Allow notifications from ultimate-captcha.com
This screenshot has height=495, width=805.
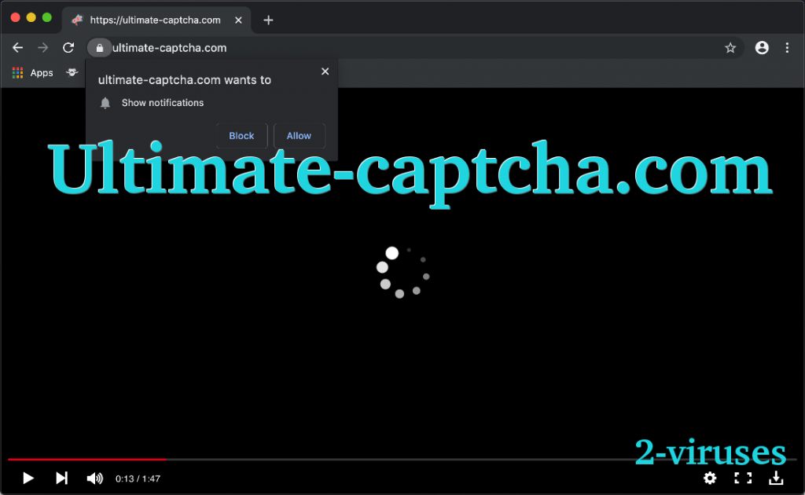300,135
